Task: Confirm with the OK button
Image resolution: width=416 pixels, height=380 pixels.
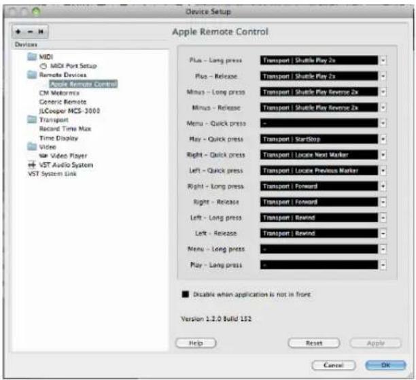Action: tap(385, 365)
